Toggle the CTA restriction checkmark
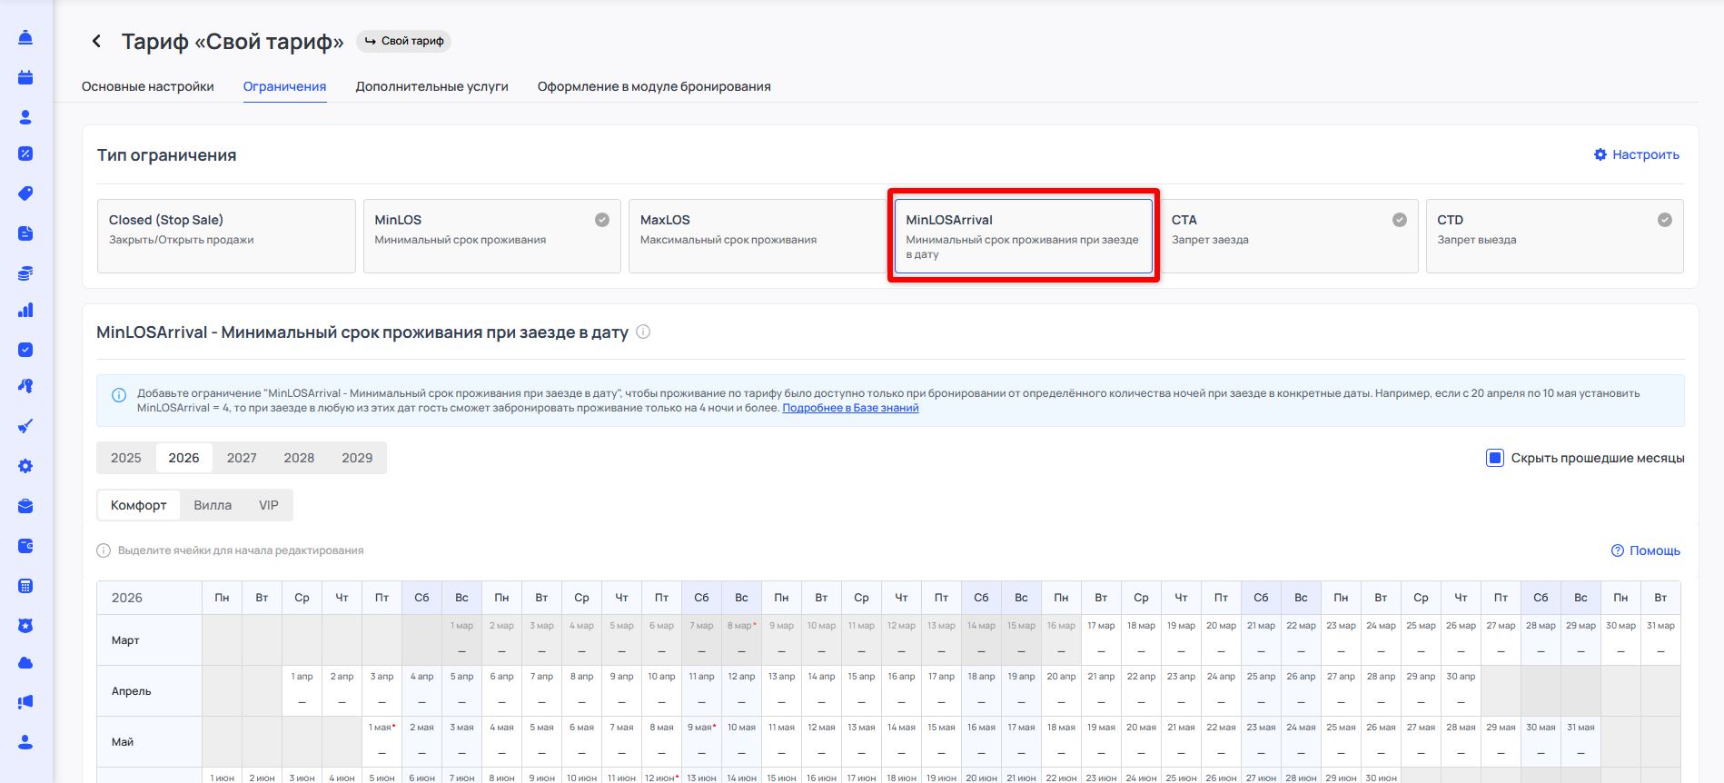Screen dimensions: 1724x783 (x=1399, y=220)
